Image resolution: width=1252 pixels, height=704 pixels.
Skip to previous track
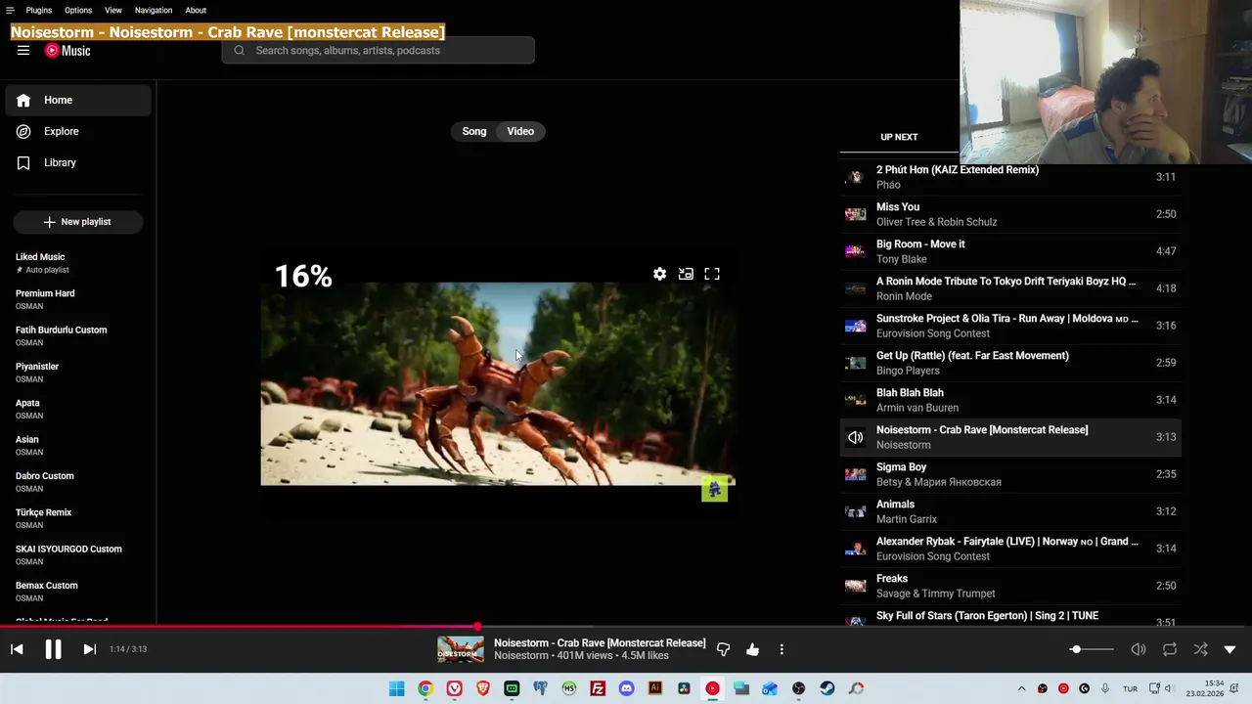tap(17, 649)
